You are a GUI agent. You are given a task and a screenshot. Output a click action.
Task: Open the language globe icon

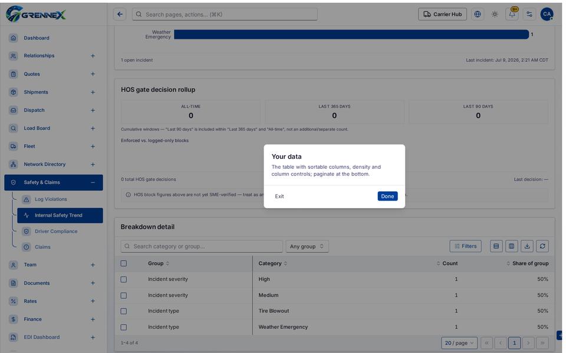coord(478,14)
